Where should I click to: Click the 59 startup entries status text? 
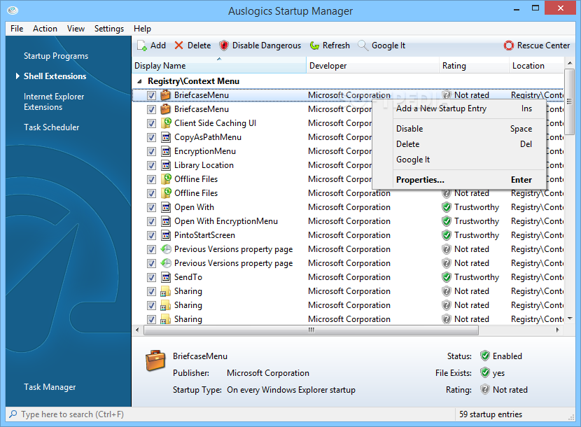tap(491, 414)
